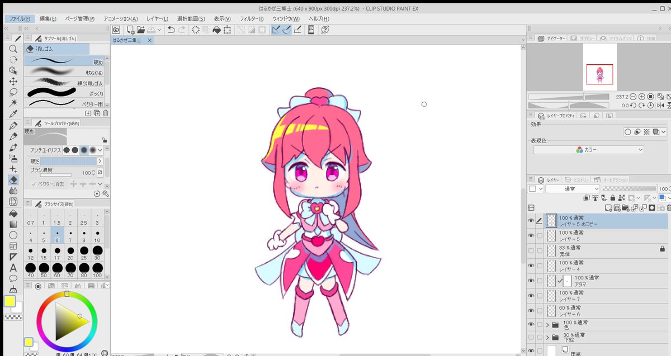The height and width of the screenshot is (356, 671).
Task: Select the Operation object cube tool
Action: click(13, 70)
